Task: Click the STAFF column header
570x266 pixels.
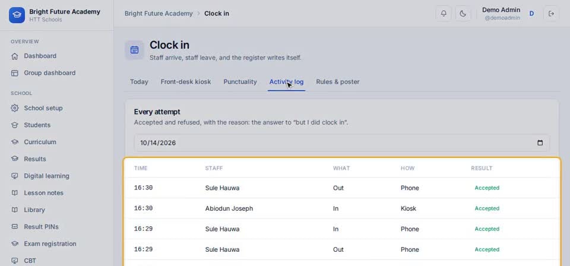Action: click(x=214, y=168)
